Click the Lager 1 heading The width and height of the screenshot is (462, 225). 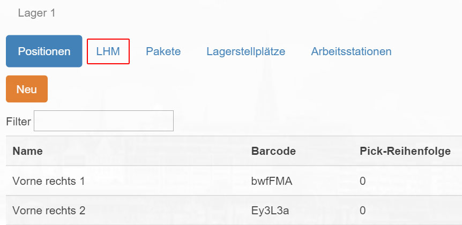(x=36, y=13)
